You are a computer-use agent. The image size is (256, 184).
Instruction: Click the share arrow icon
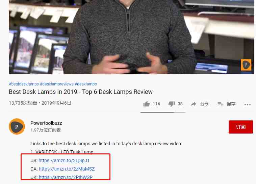pos(194,104)
